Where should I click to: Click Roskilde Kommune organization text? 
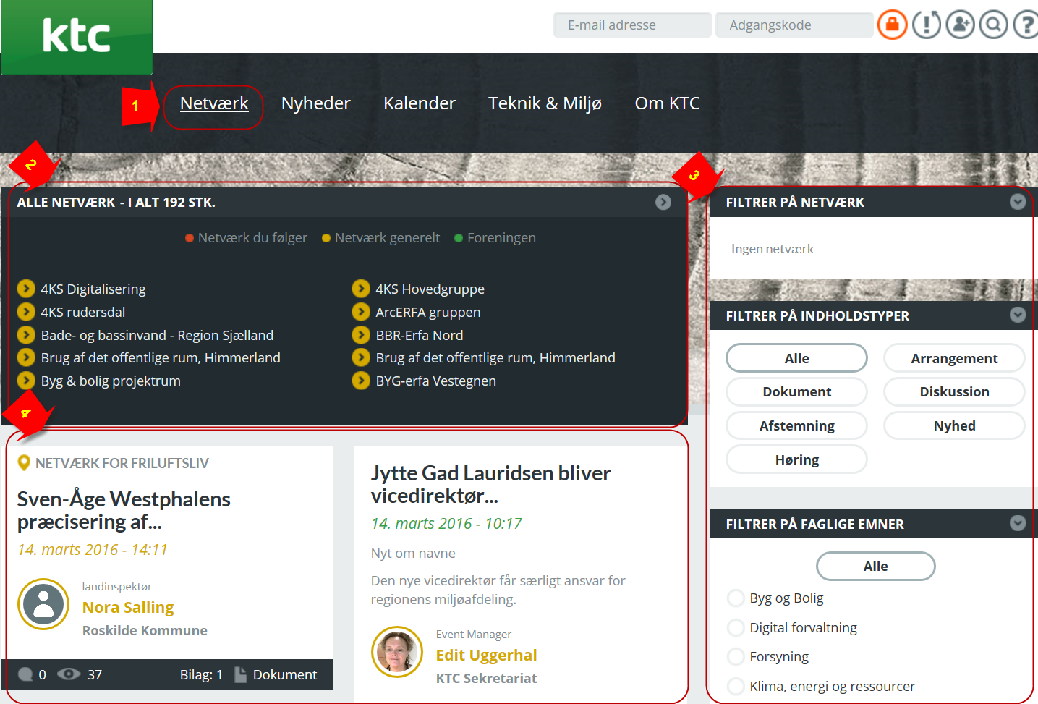click(145, 630)
